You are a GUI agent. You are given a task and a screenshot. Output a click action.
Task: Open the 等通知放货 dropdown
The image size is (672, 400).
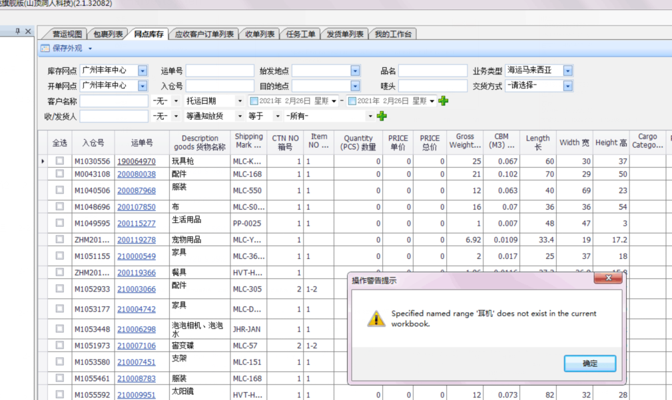[240, 116]
